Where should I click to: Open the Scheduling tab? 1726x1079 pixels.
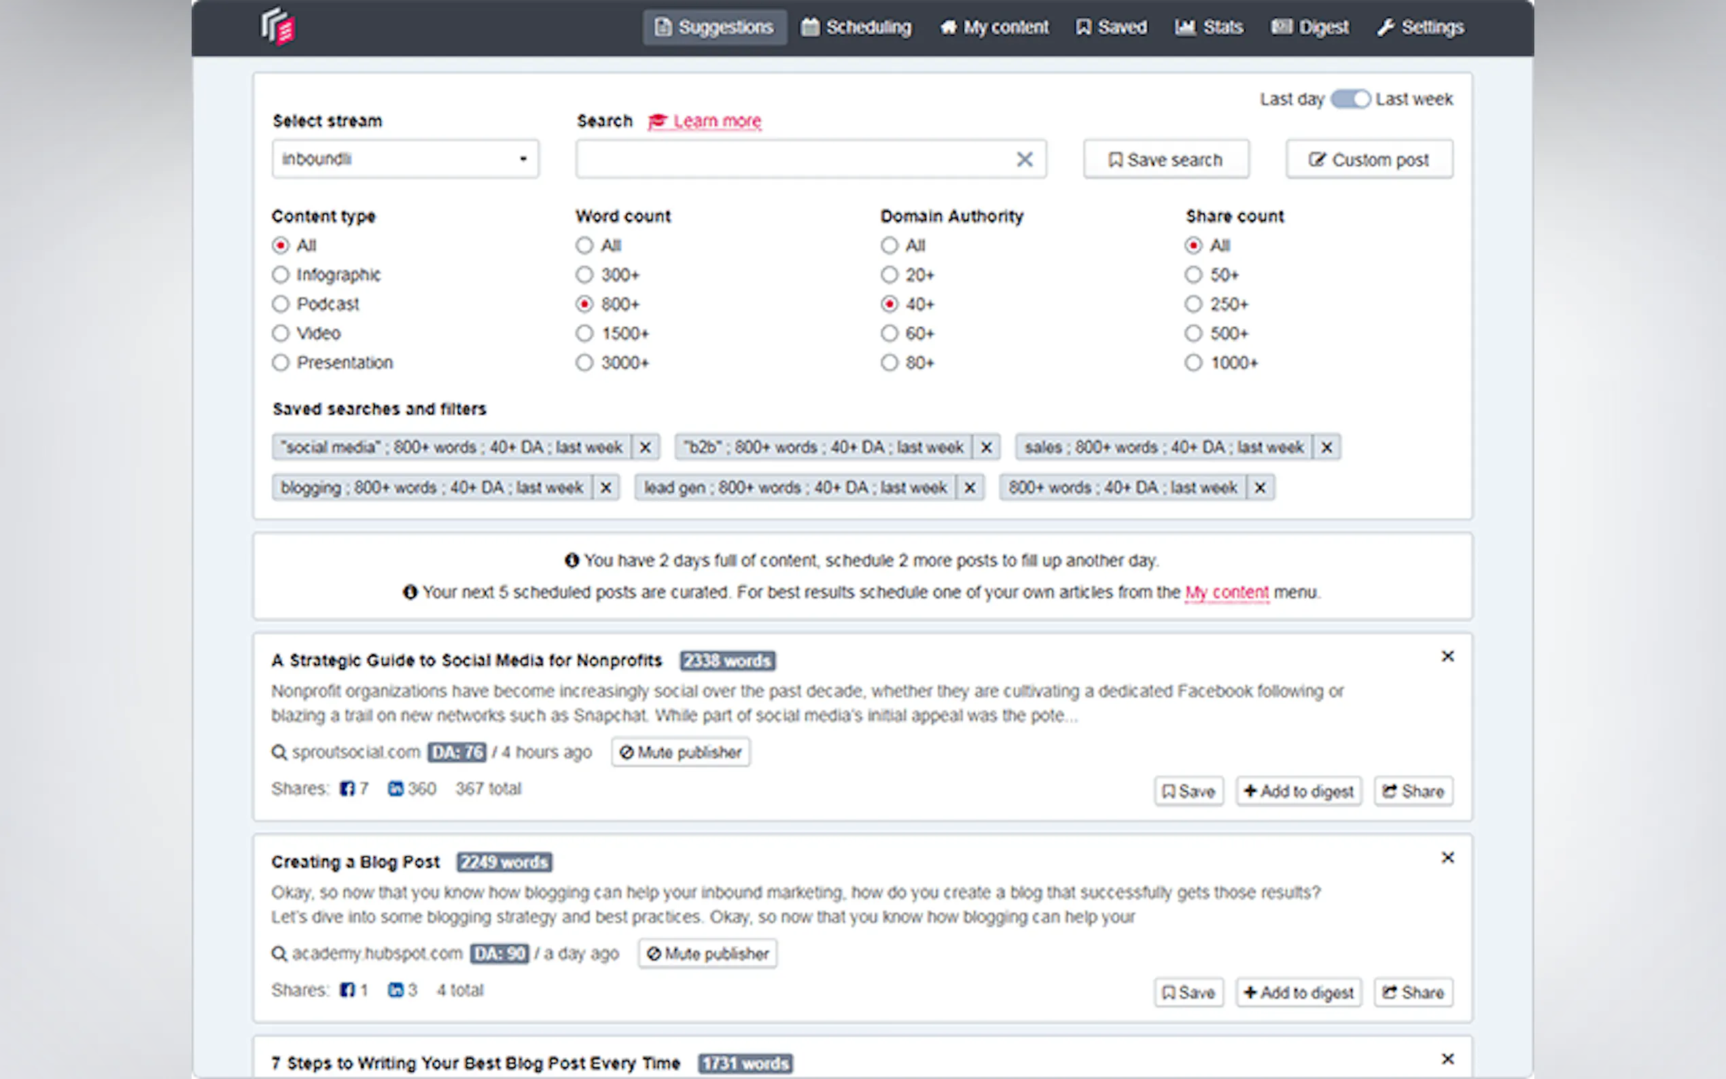click(856, 27)
